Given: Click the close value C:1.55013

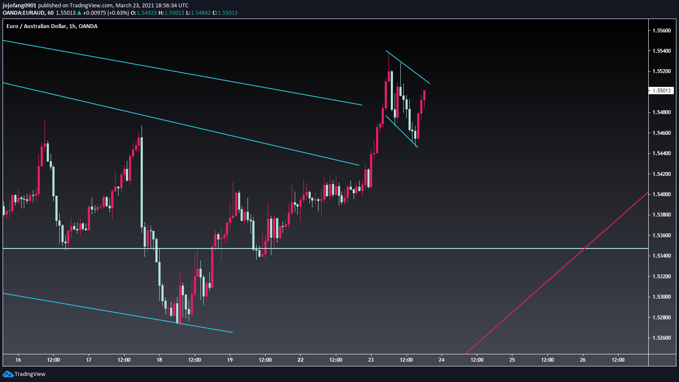Looking at the screenshot, I should point(225,13).
